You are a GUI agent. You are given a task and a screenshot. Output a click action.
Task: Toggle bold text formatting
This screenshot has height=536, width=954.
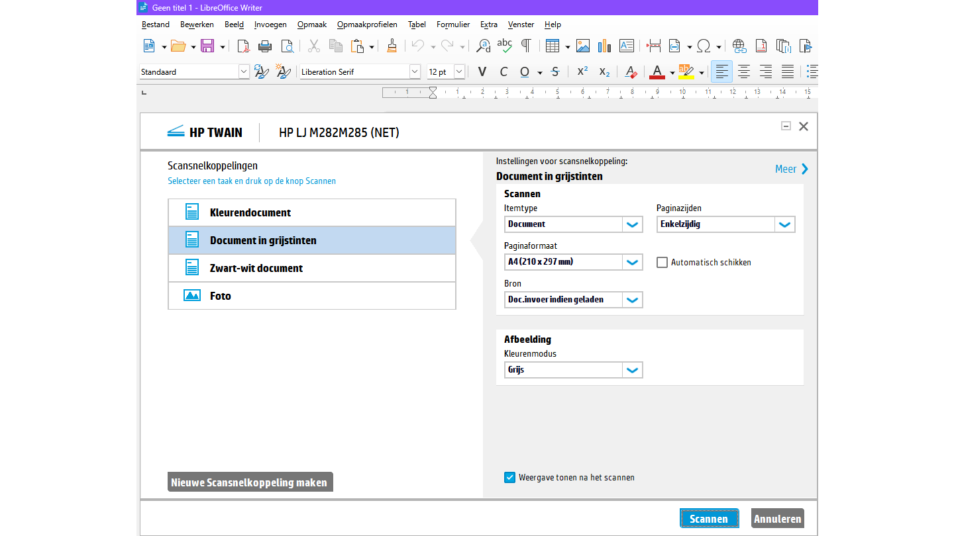click(482, 71)
